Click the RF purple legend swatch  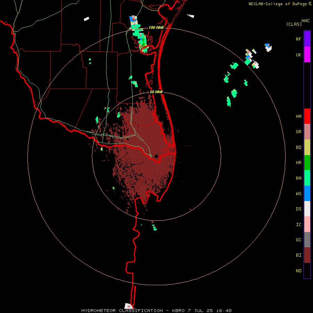307,39
